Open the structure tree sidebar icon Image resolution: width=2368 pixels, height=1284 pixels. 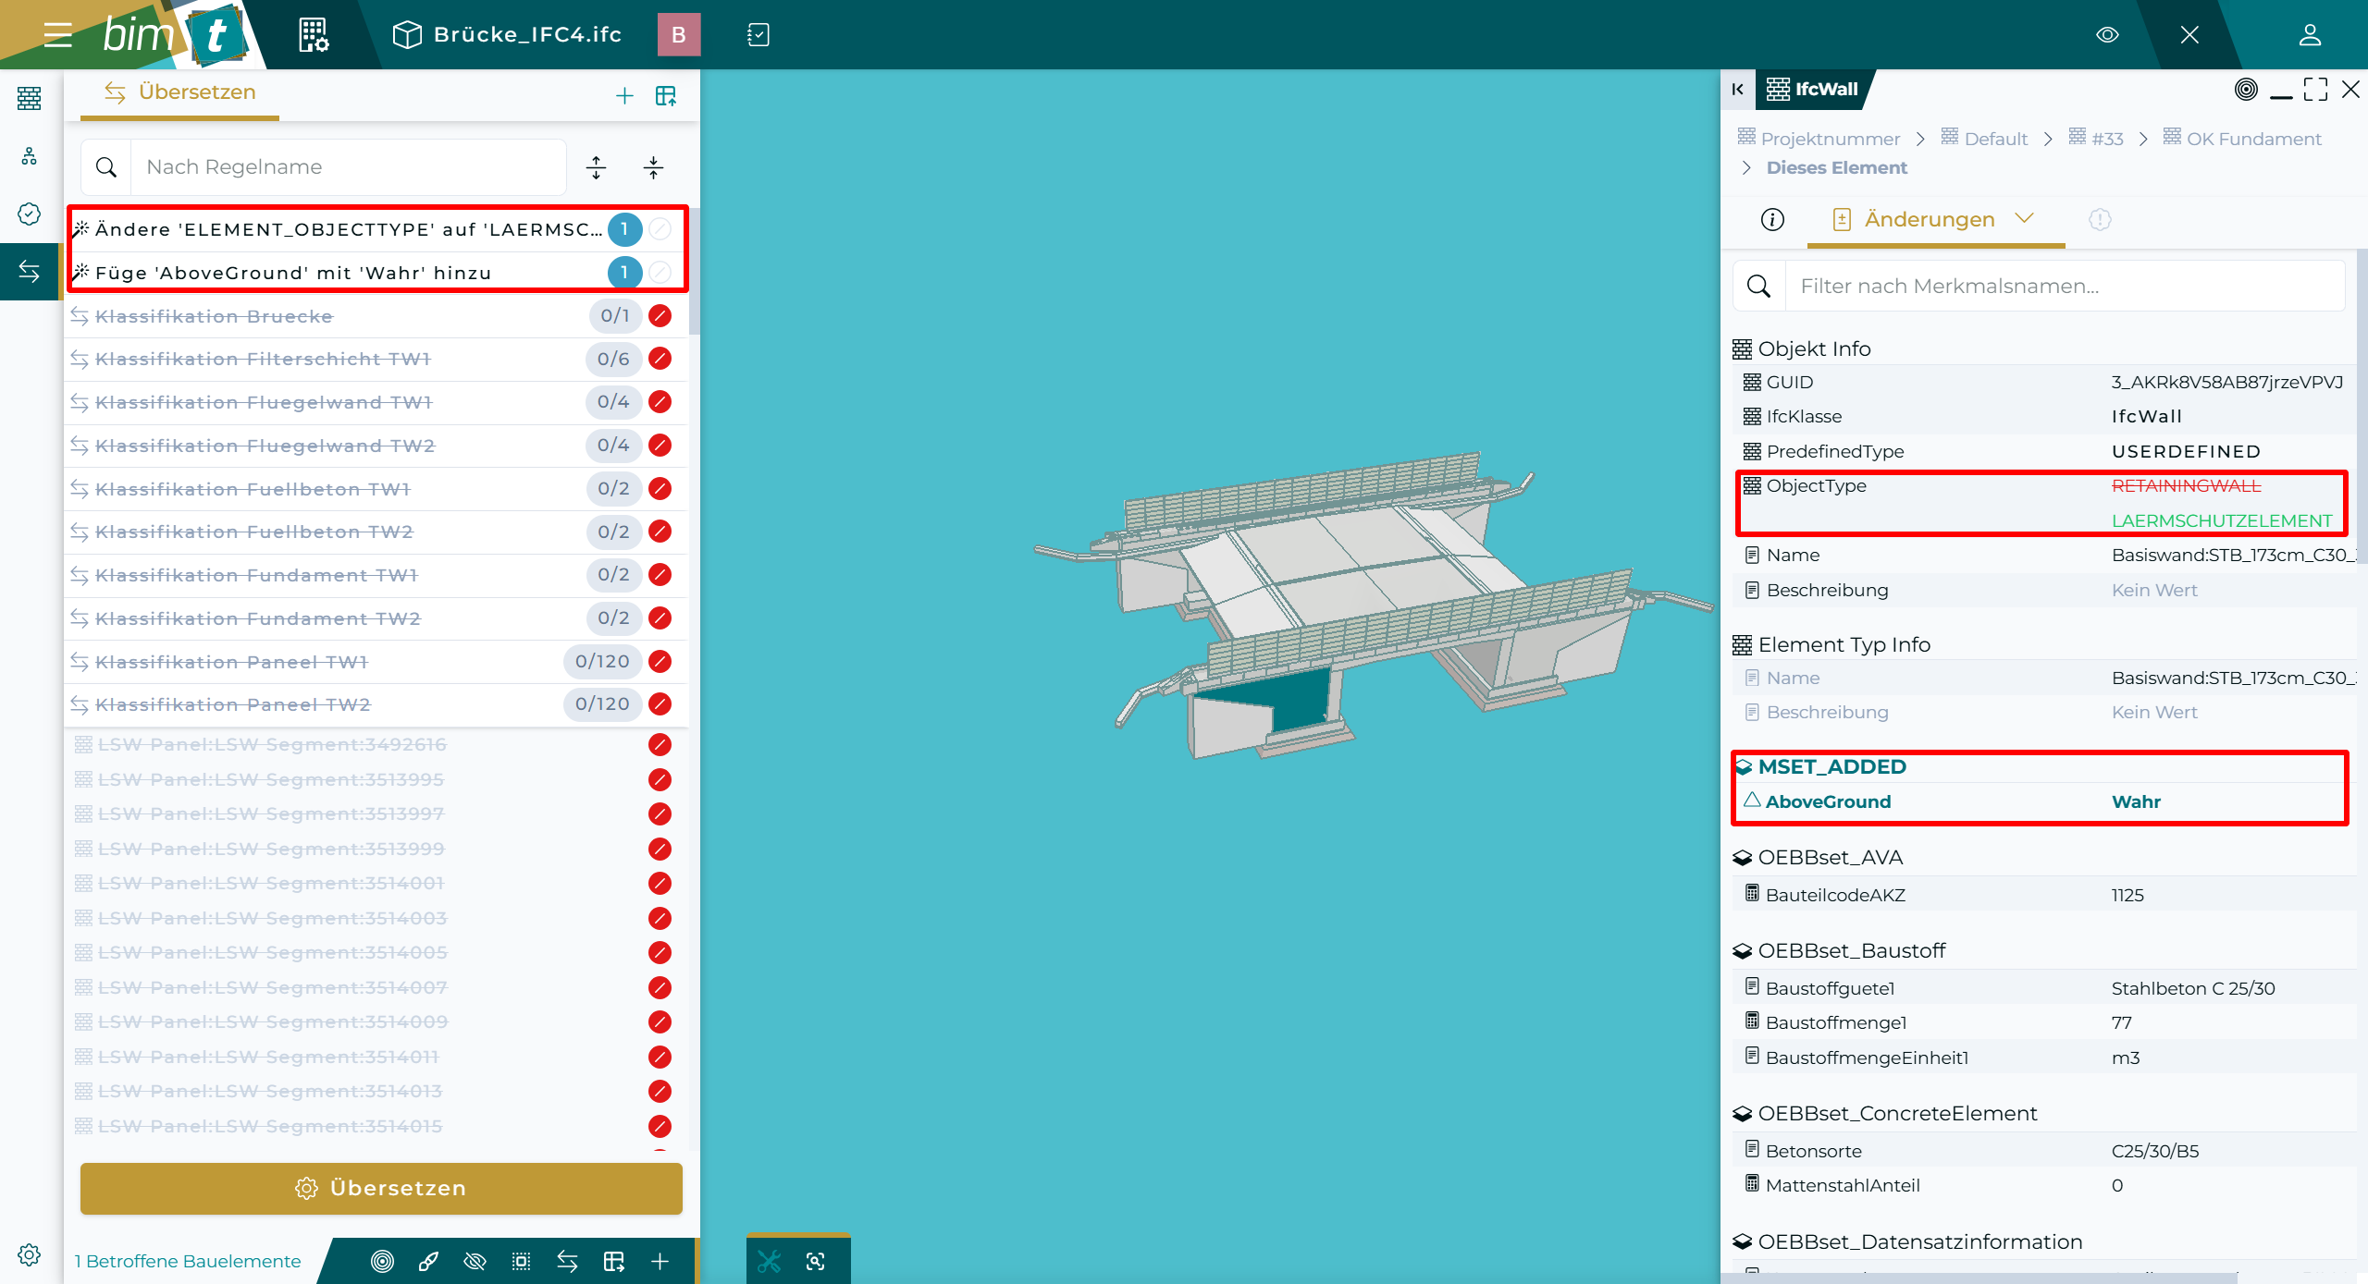[30, 156]
